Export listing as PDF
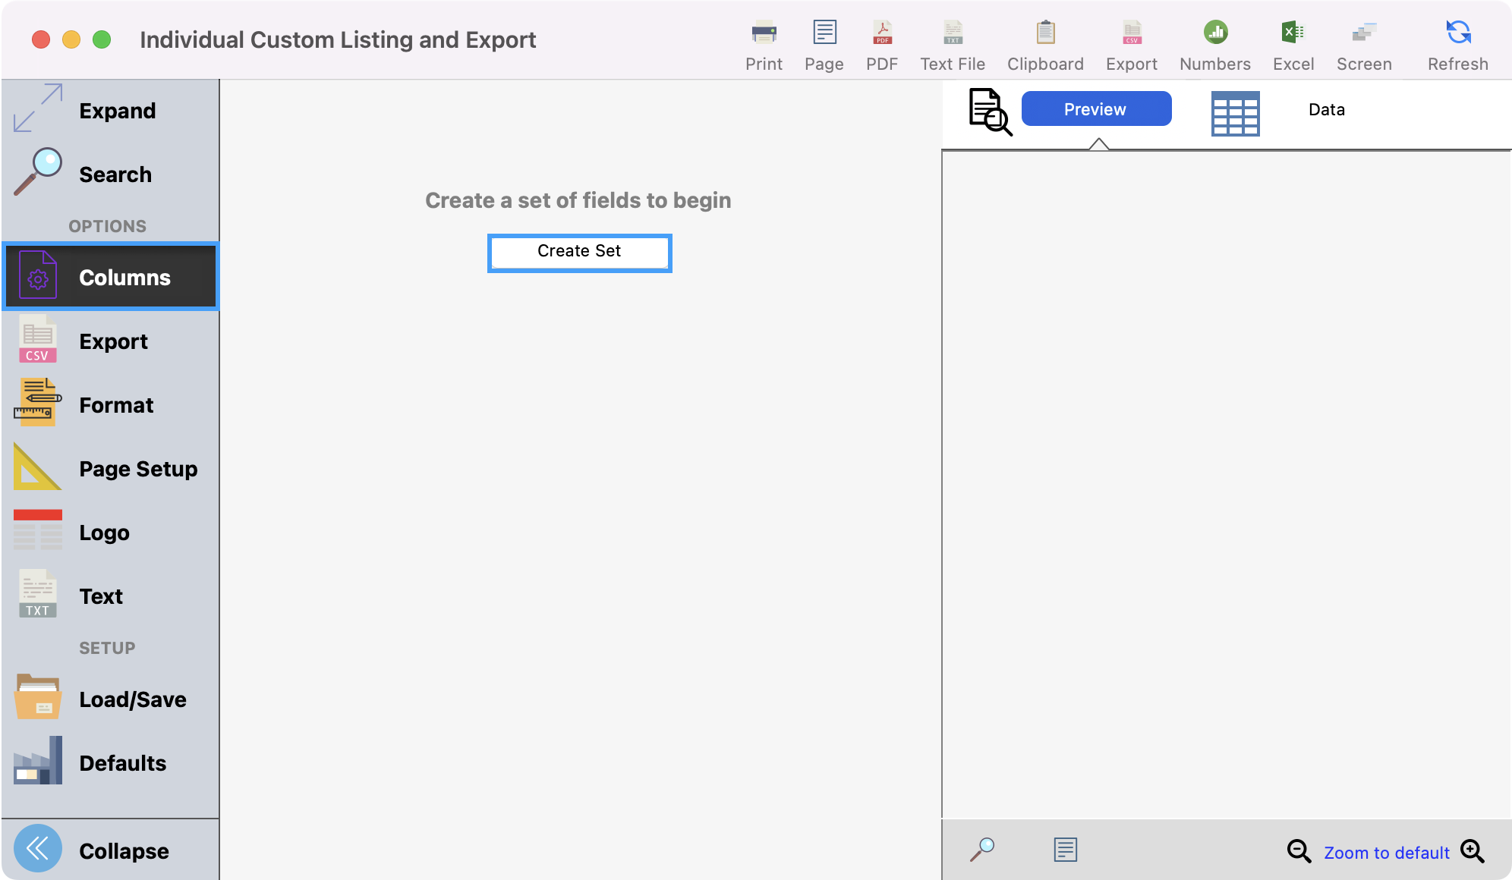Viewport: 1512px width, 880px height. click(x=882, y=33)
